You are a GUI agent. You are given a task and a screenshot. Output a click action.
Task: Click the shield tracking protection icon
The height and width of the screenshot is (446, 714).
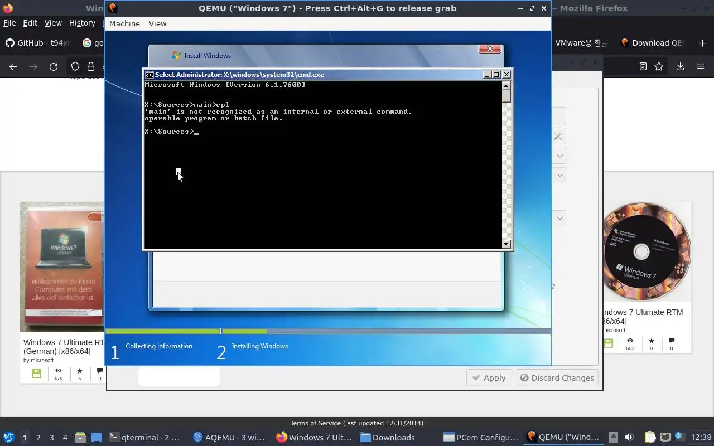pyautogui.click(x=75, y=66)
